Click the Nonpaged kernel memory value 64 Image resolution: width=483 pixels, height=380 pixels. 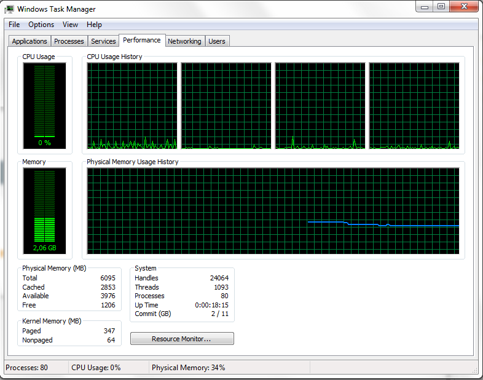point(111,340)
